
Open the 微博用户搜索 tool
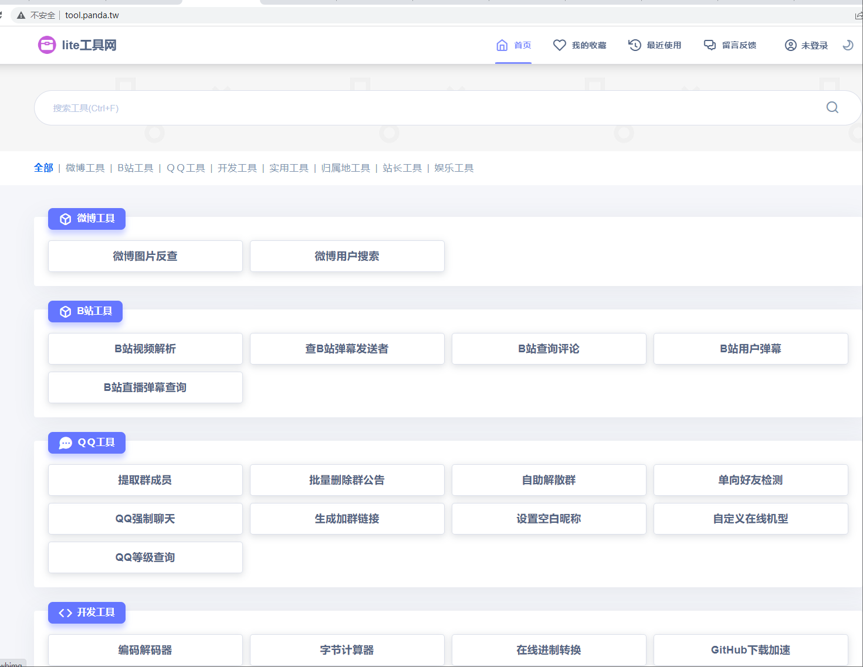pos(347,256)
